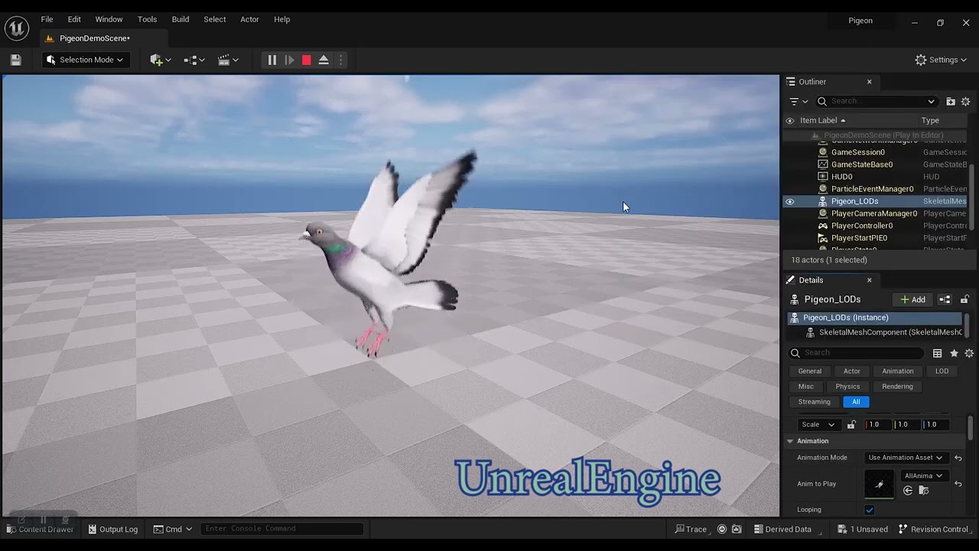979x551 pixels.
Task: Click the Add component button
Action: tap(912, 299)
